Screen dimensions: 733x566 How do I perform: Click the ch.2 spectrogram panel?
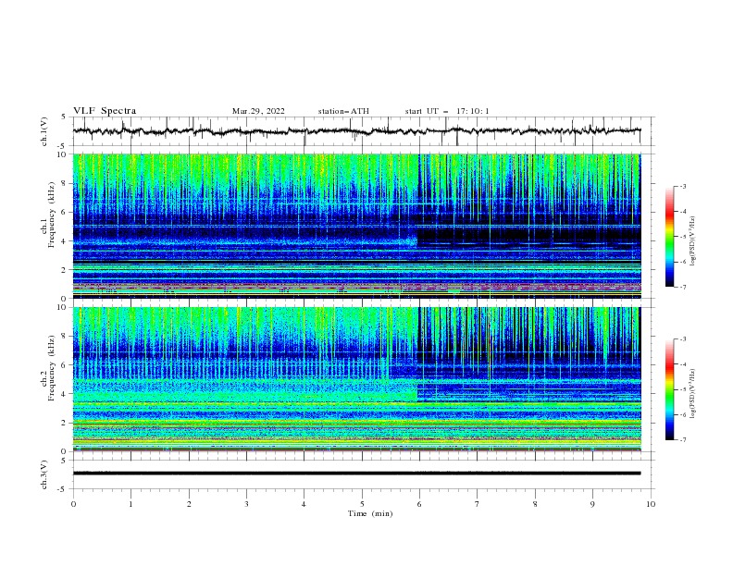(x=356, y=379)
